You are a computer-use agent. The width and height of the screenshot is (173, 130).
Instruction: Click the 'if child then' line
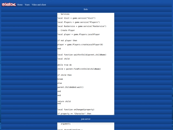click(64, 75)
